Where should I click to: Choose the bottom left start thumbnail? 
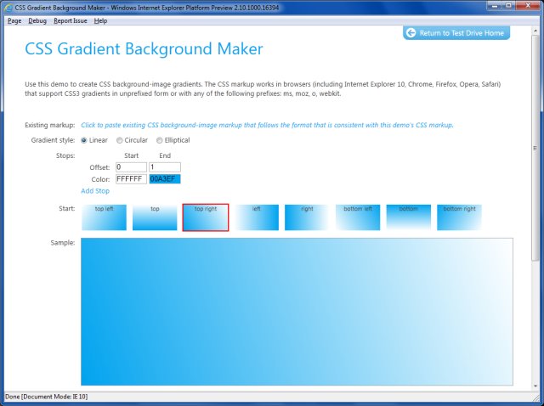click(x=358, y=217)
